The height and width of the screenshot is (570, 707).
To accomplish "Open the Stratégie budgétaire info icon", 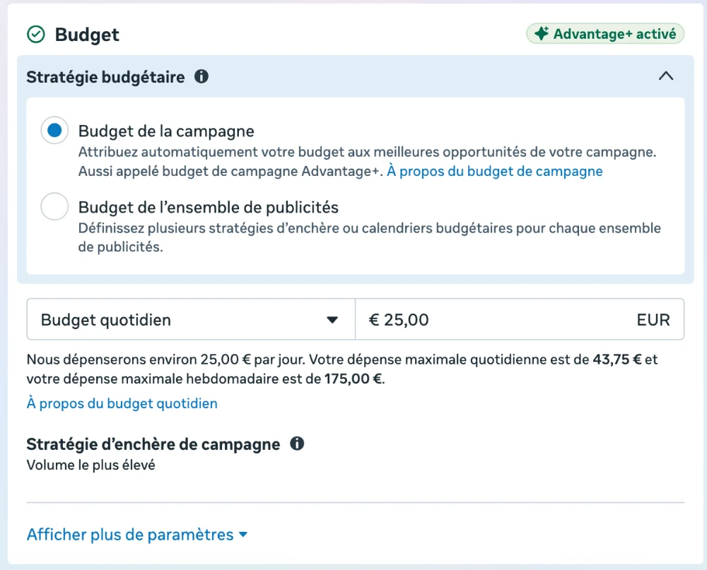I will tap(201, 76).
